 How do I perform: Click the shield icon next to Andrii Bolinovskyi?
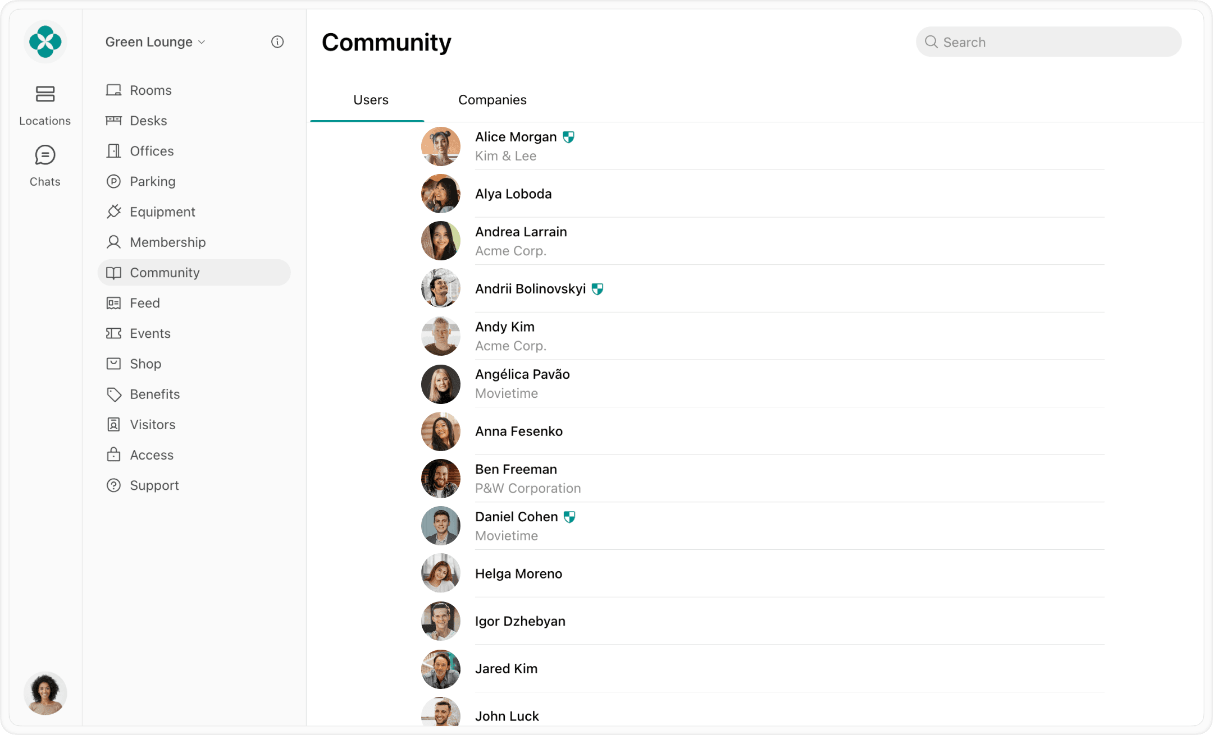click(x=598, y=289)
